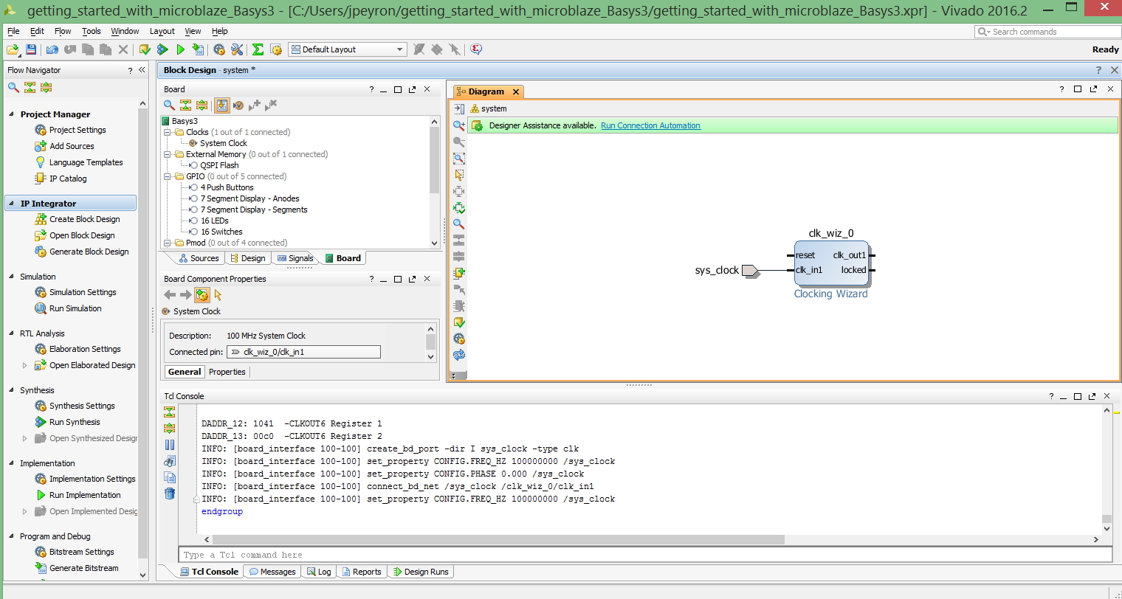1122x599 pixels.
Task: Collapse the GPIO tree node
Action: point(168,176)
